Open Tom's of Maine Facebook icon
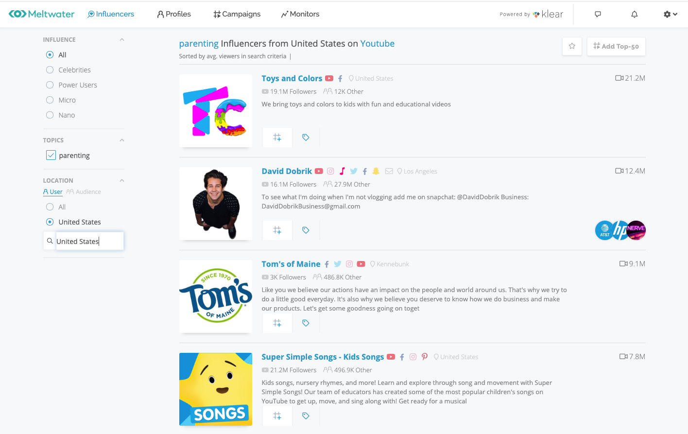Screen dimensions: 688x434 [327, 264]
